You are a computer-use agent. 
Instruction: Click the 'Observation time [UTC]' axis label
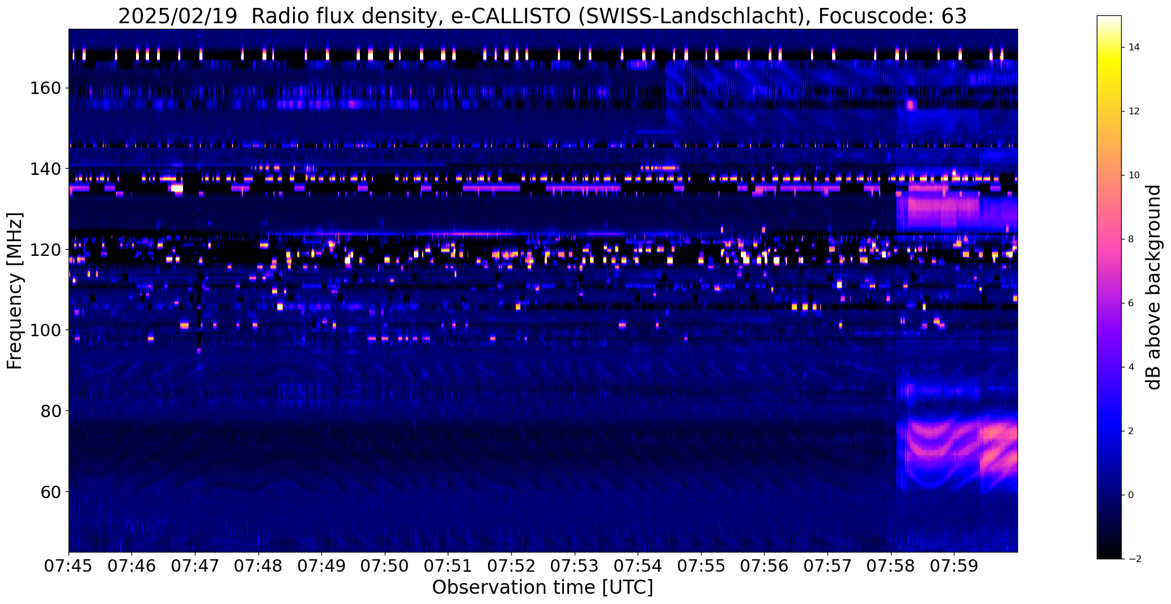(x=542, y=588)
